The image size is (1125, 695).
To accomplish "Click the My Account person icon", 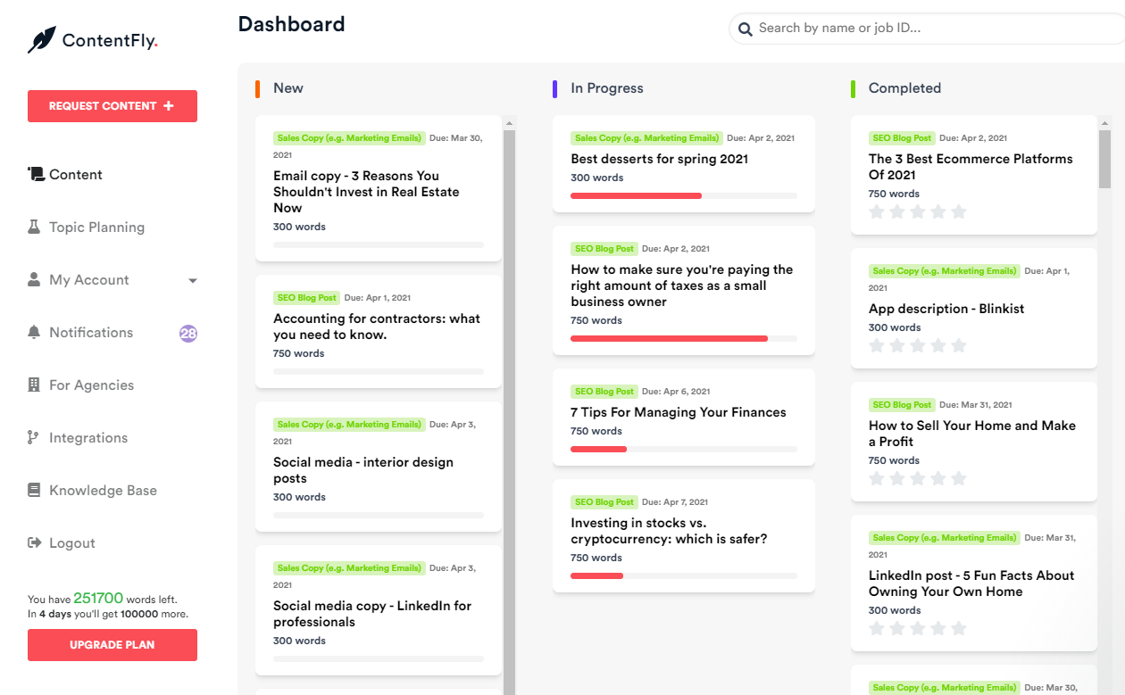I will click(x=34, y=280).
